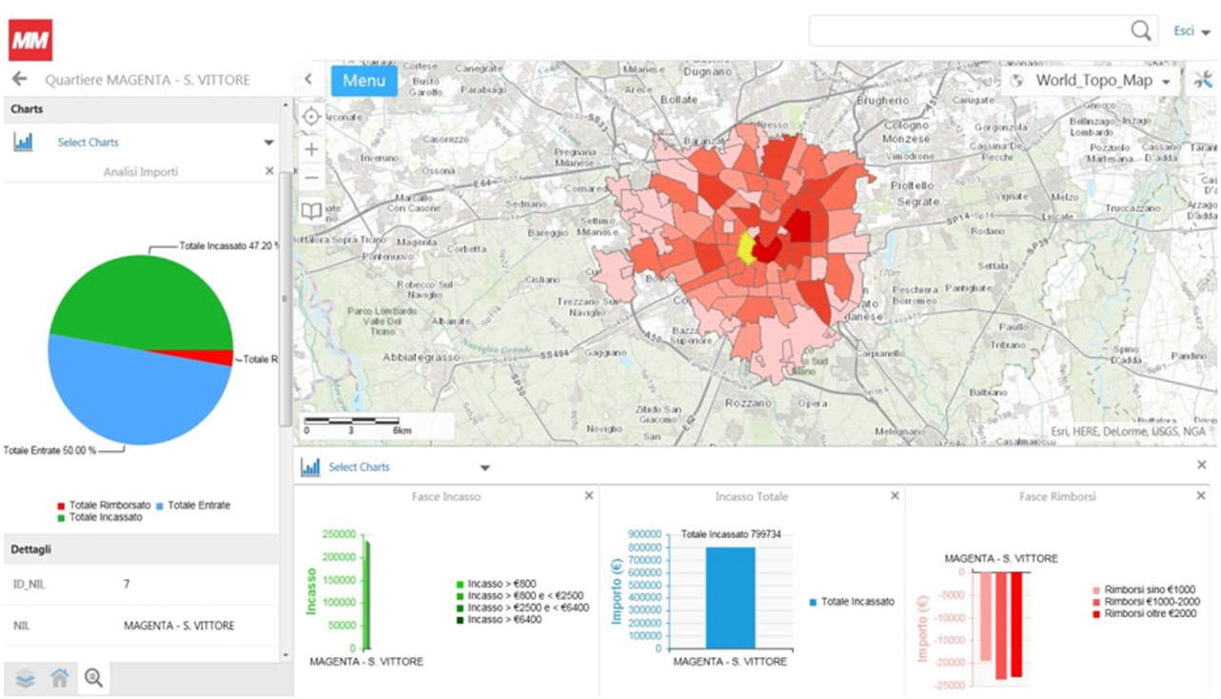This screenshot has width=1221, height=699.
Task: Click the map locate-position icon
Action: pos(311,117)
